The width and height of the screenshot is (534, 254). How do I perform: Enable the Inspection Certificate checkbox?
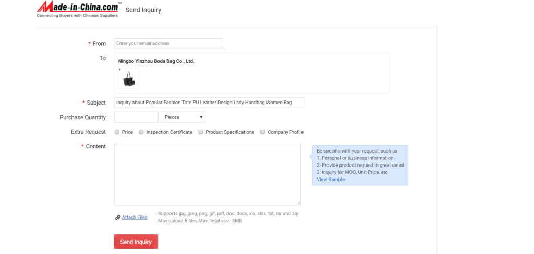coord(141,132)
